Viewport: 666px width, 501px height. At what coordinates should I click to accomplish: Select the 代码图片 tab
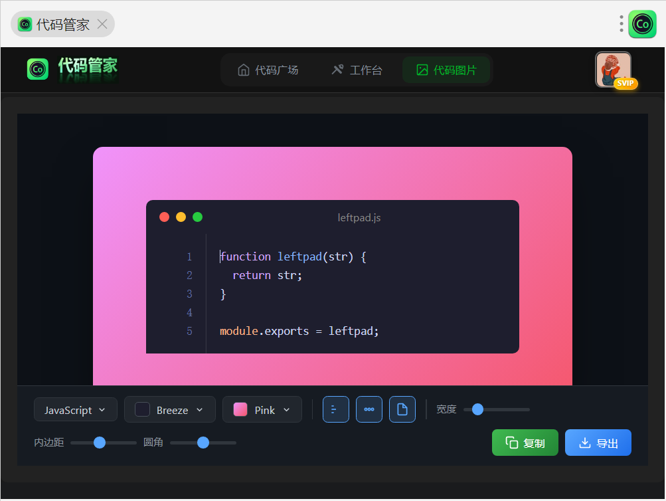point(446,70)
